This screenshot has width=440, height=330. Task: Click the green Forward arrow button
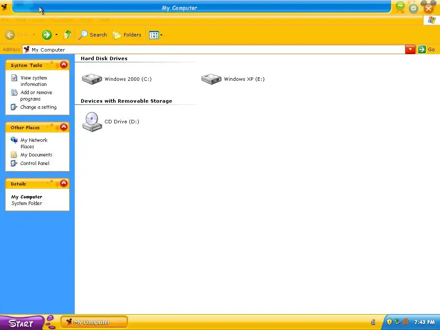pyautogui.click(x=47, y=35)
